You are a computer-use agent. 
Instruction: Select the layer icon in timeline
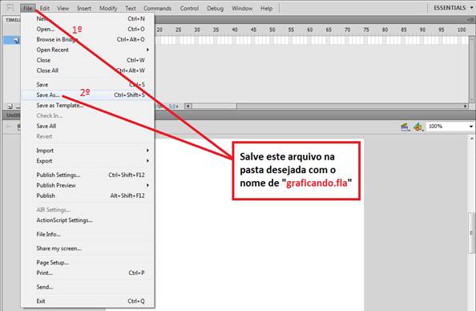16,40
